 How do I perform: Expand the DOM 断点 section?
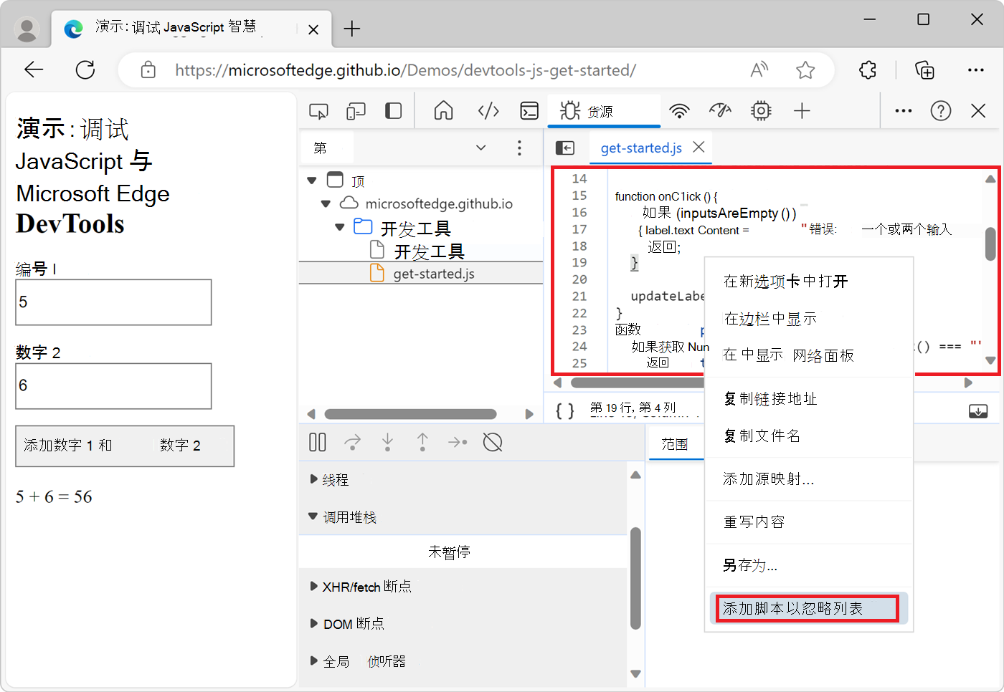pos(313,623)
